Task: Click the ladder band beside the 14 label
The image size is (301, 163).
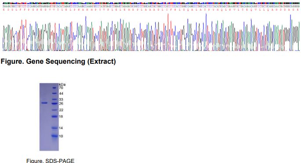Action: 55,128
